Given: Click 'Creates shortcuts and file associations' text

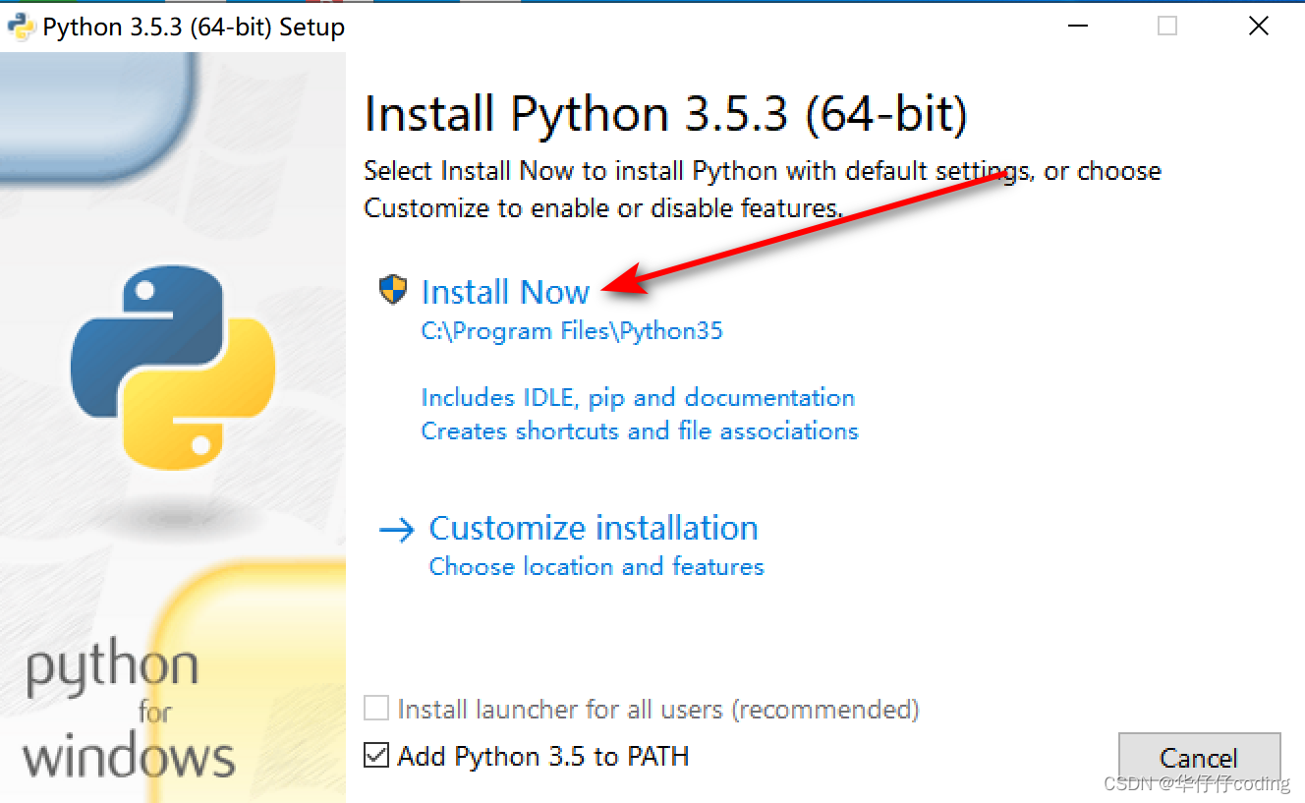Looking at the screenshot, I should pos(640,431).
